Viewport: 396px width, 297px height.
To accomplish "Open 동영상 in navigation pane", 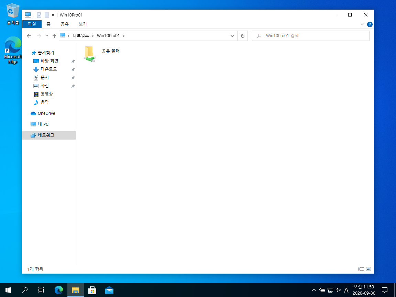I will tap(47, 94).
